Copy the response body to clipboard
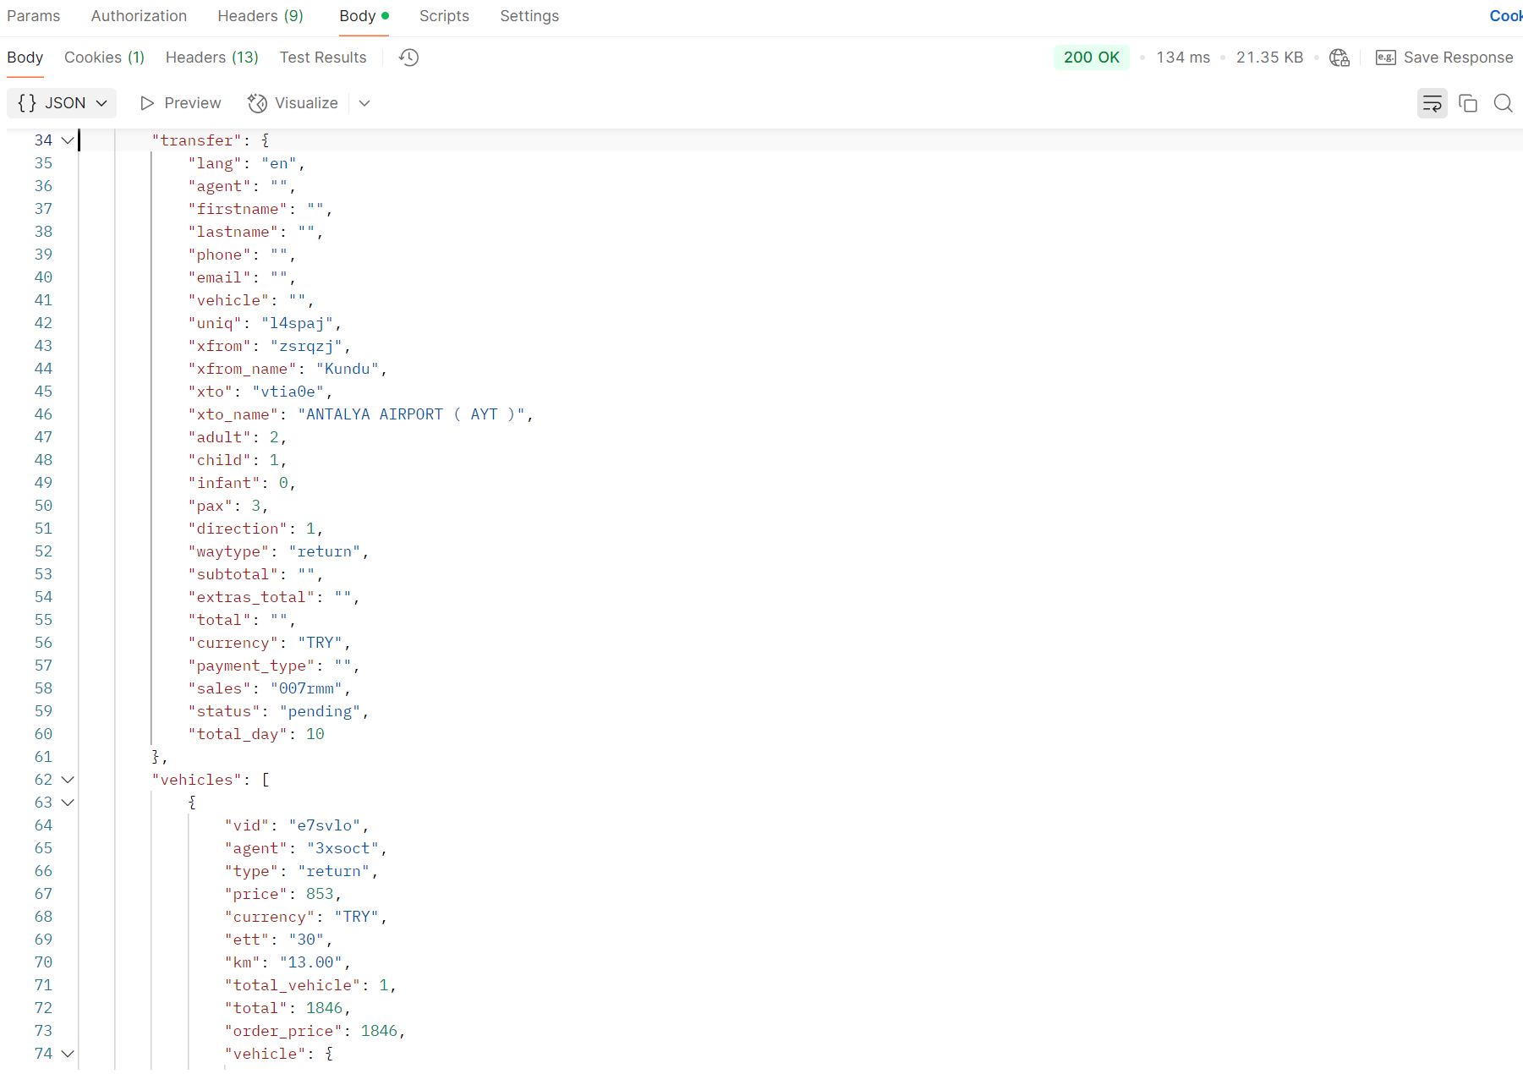This screenshot has height=1074, width=1523. click(x=1467, y=103)
